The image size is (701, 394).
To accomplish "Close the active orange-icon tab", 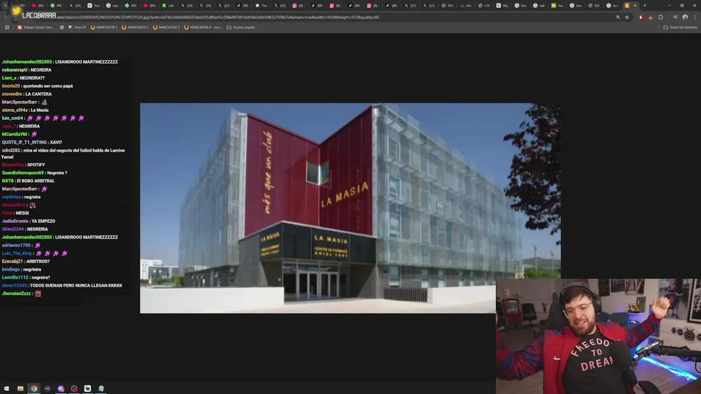I will coord(635,5).
